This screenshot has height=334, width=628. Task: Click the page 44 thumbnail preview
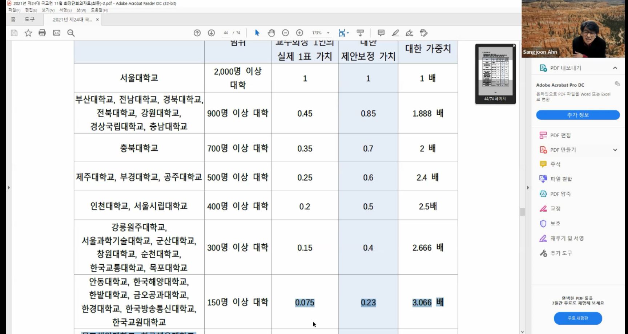click(x=495, y=71)
